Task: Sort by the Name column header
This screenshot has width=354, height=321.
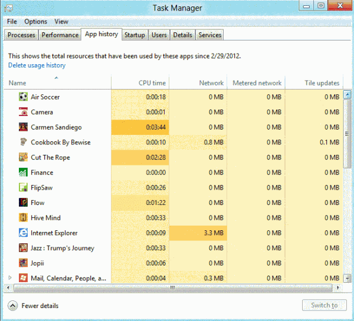Action: pos(18,83)
